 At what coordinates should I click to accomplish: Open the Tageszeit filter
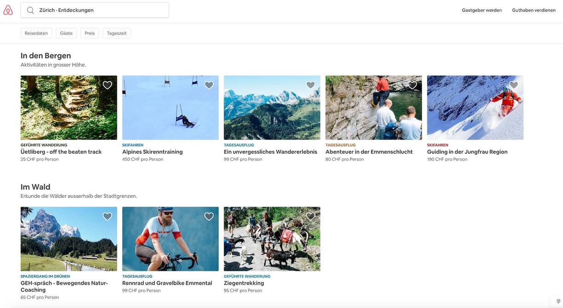coord(117,33)
